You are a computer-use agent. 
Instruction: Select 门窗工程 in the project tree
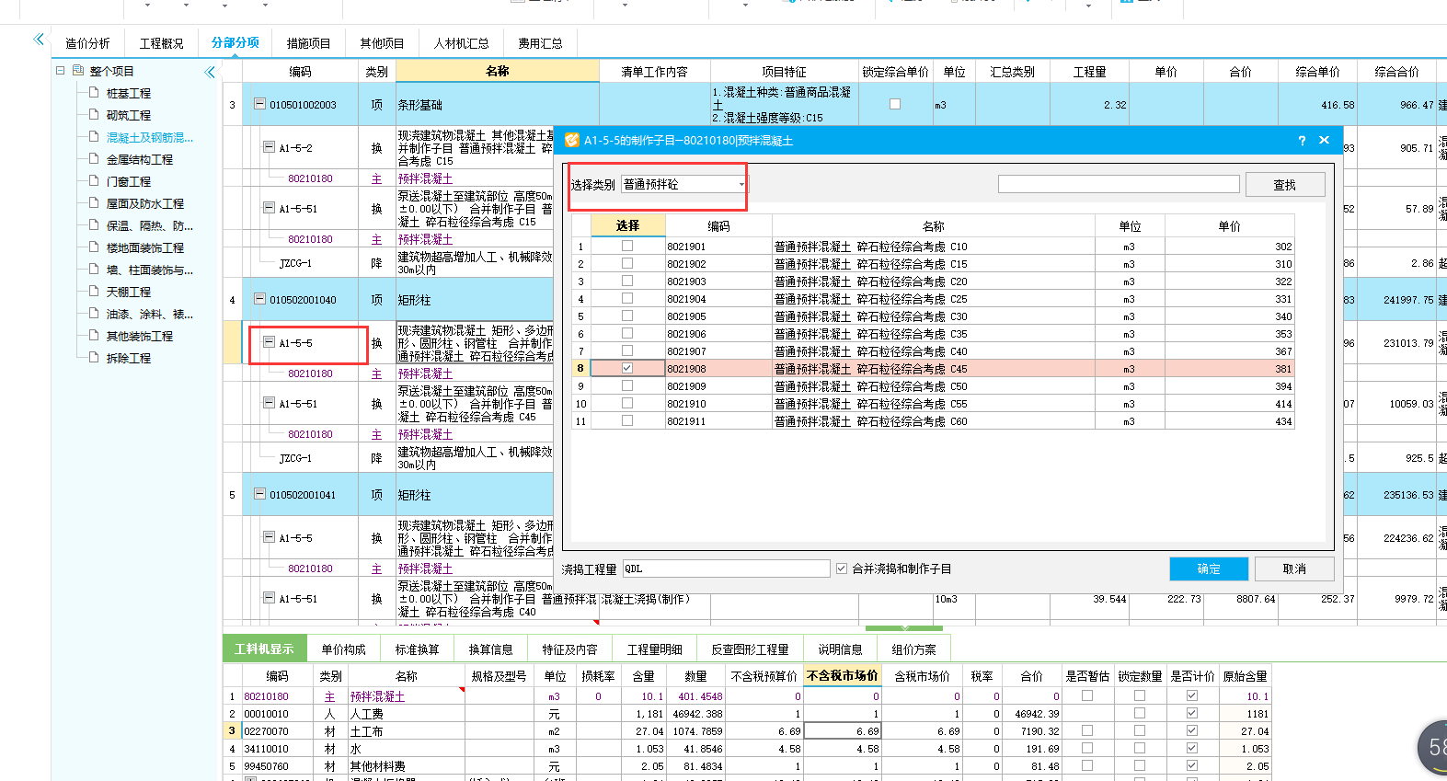click(128, 182)
